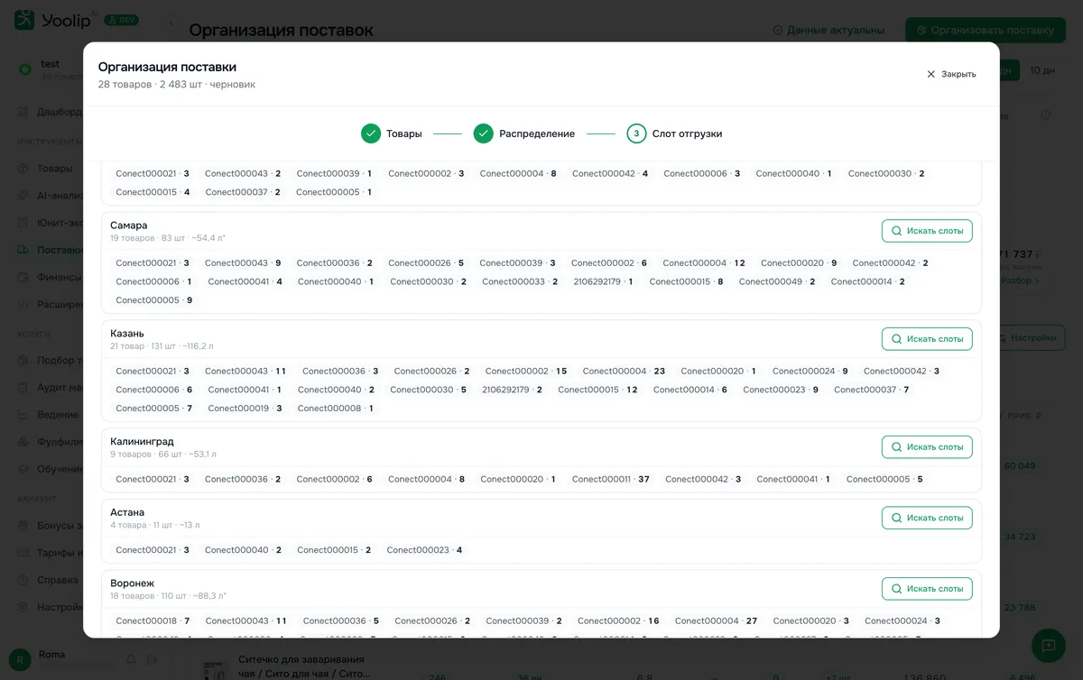Viewport: 1083px width, 680px height.
Task: Click the Самара warehouse title
Action: pos(128,225)
